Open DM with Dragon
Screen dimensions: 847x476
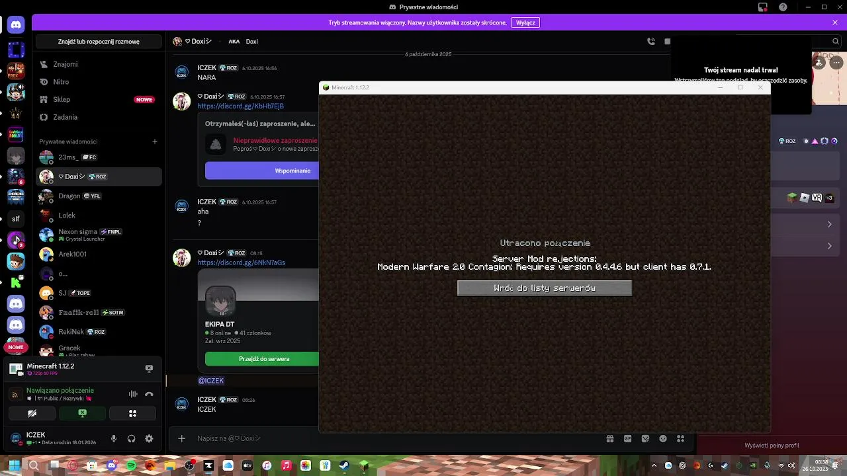99,196
